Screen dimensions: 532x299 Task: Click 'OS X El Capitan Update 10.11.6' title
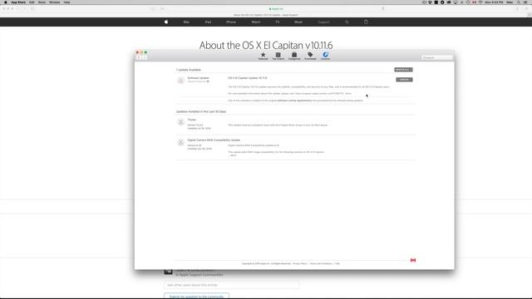point(248,78)
